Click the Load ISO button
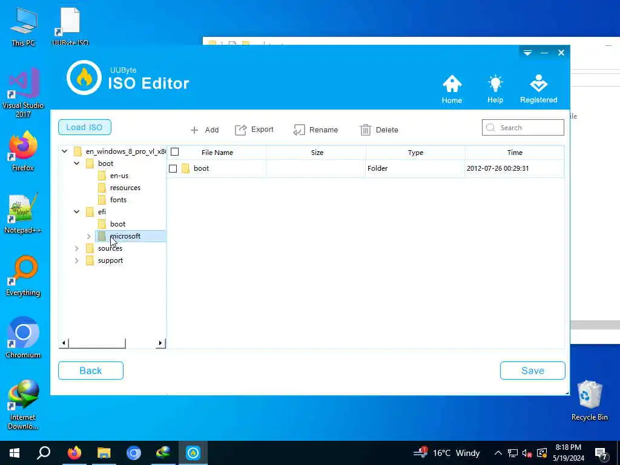Screen dimensions: 620x465 click(85, 127)
